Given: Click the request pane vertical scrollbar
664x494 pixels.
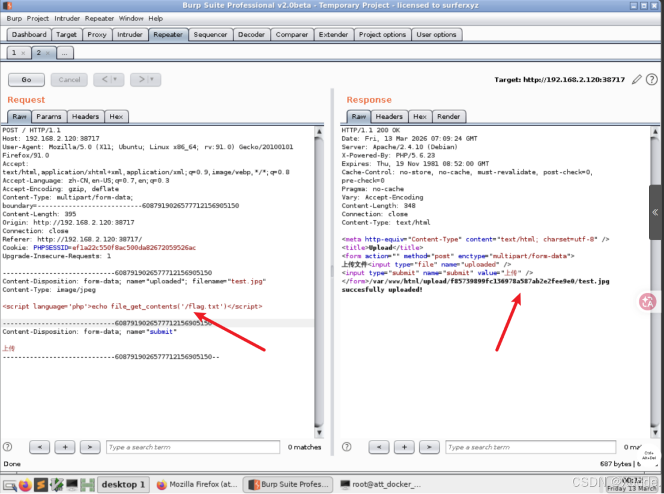Looking at the screenshot, I should pyautogui.click(x=319, y=282).
